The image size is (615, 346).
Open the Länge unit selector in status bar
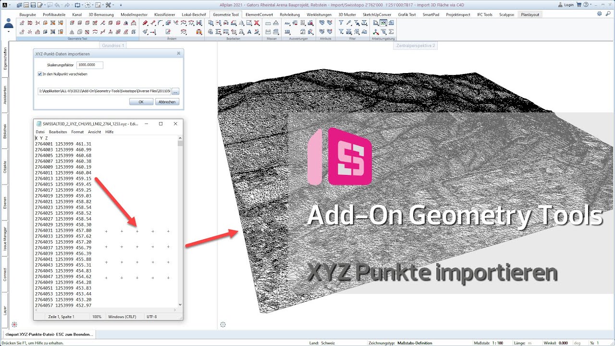point(530,343)
